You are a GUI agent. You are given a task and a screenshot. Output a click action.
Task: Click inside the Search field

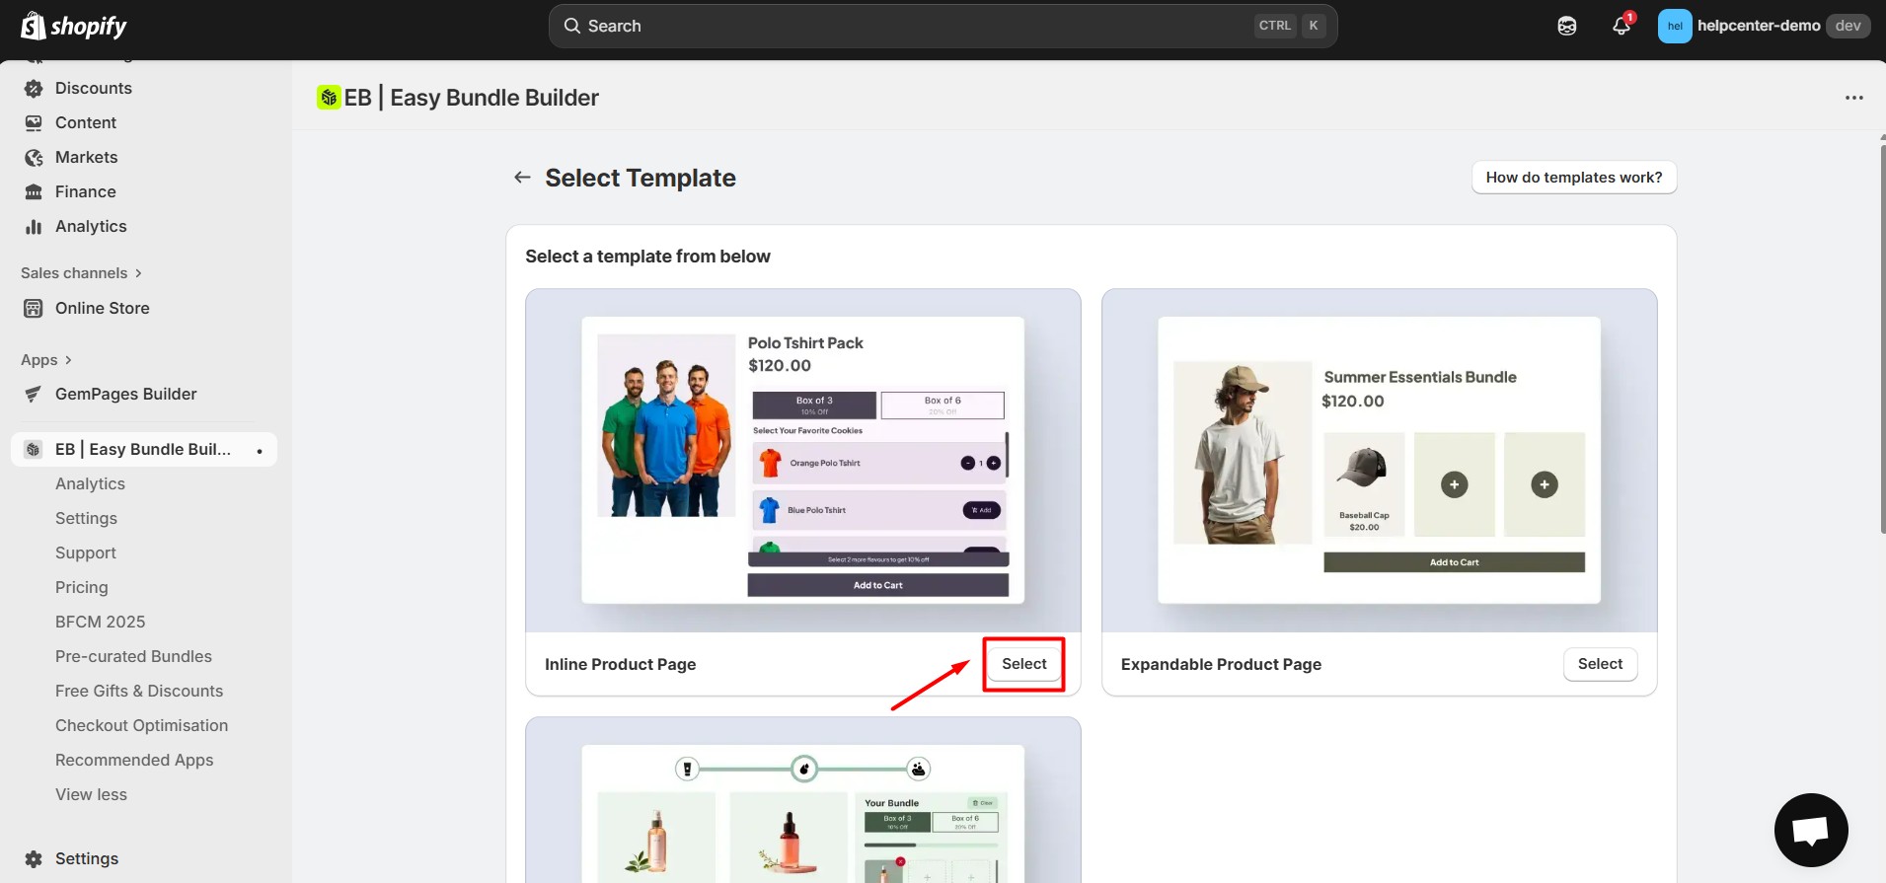click(943, 26)
